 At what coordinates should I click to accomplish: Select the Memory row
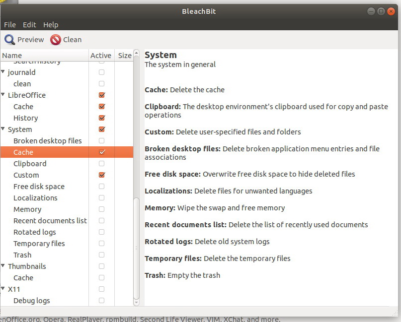[67, 209]
